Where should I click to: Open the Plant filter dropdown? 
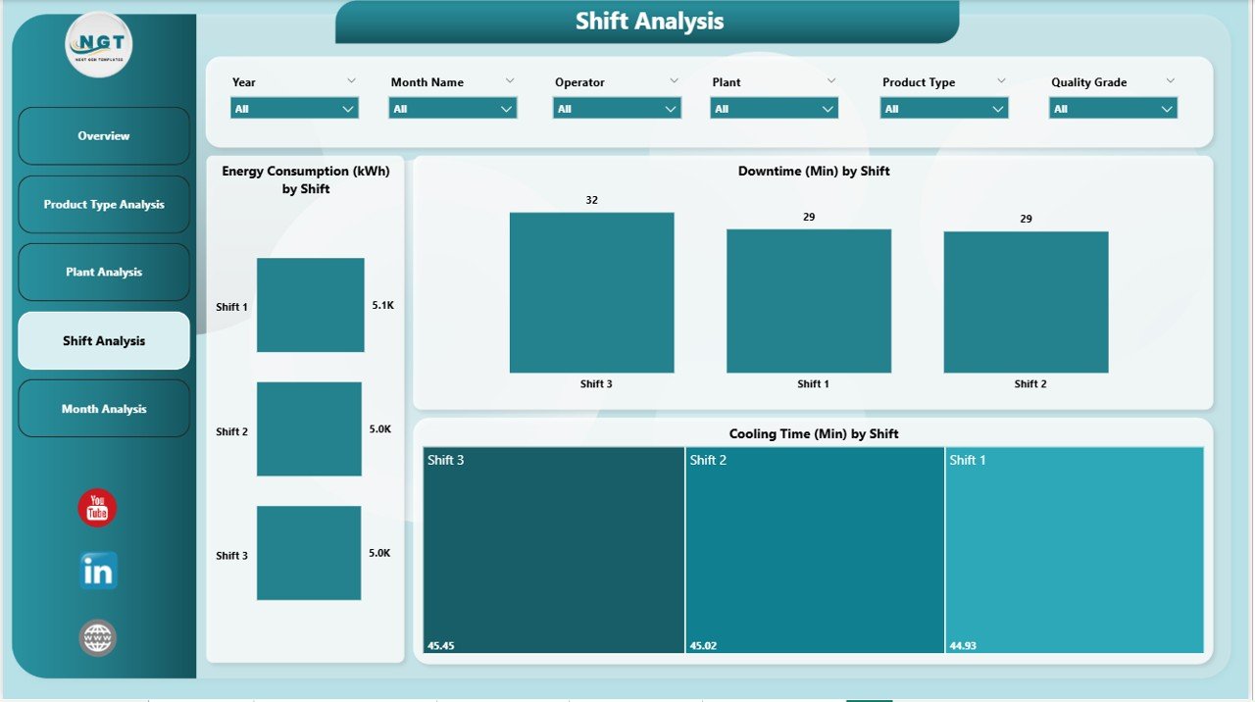pos(774,108)
